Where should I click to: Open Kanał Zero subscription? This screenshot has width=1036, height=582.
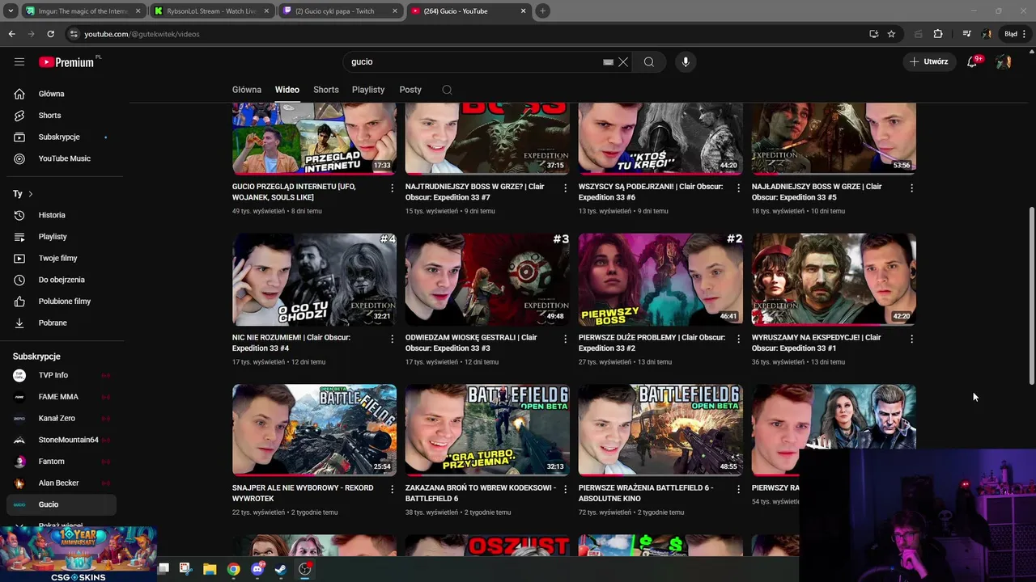[62, 418]
